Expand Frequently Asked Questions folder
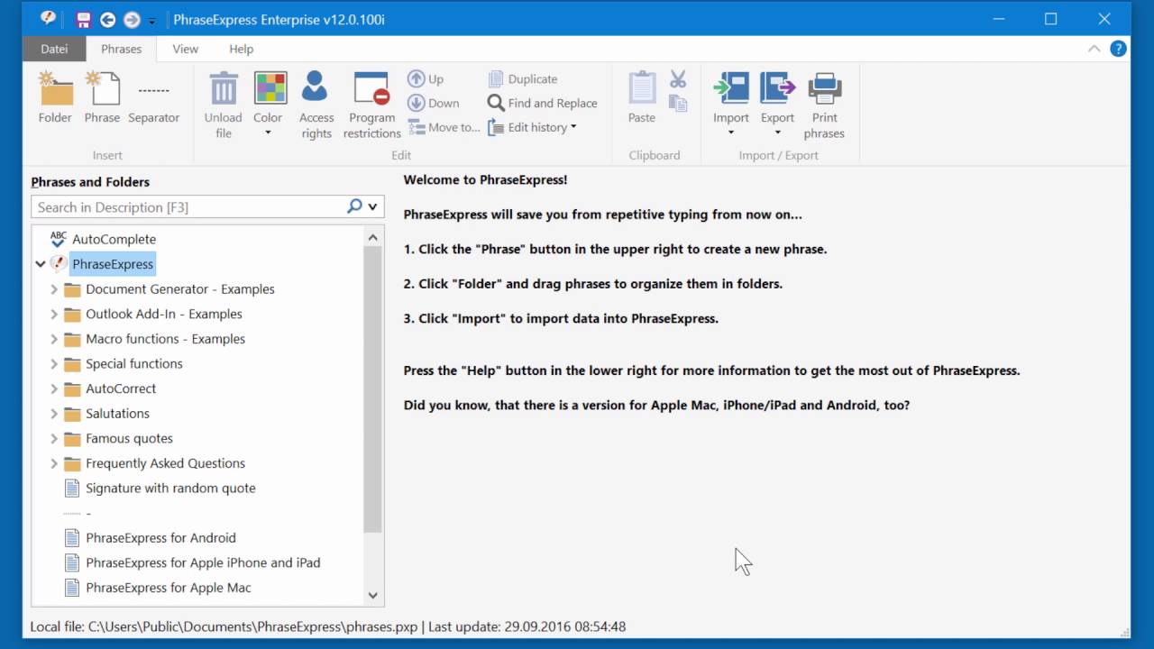This screenshot has height=649, width=1154. coord(53,463)
